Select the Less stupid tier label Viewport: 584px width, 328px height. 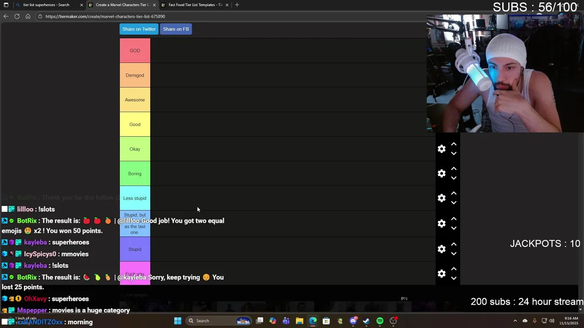[x=135, y=198]
